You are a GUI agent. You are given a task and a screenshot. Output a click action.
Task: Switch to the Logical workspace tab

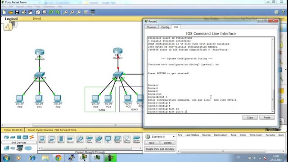tap(11, 19)
